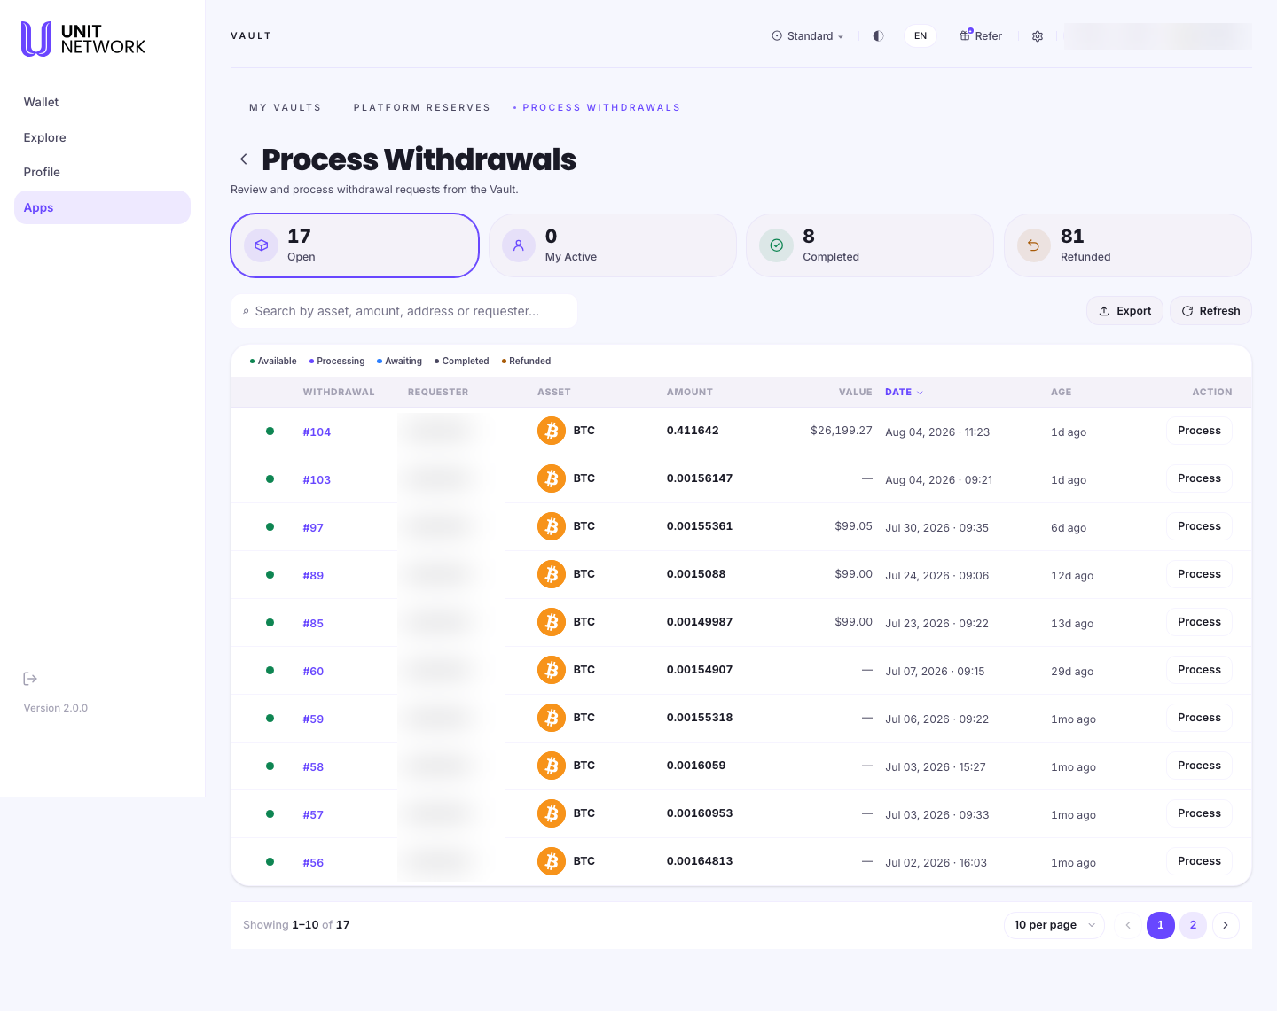Click the Bitcoin icon in row #60
Viewport: 1277px width, 1011px height.
[552, 670]
